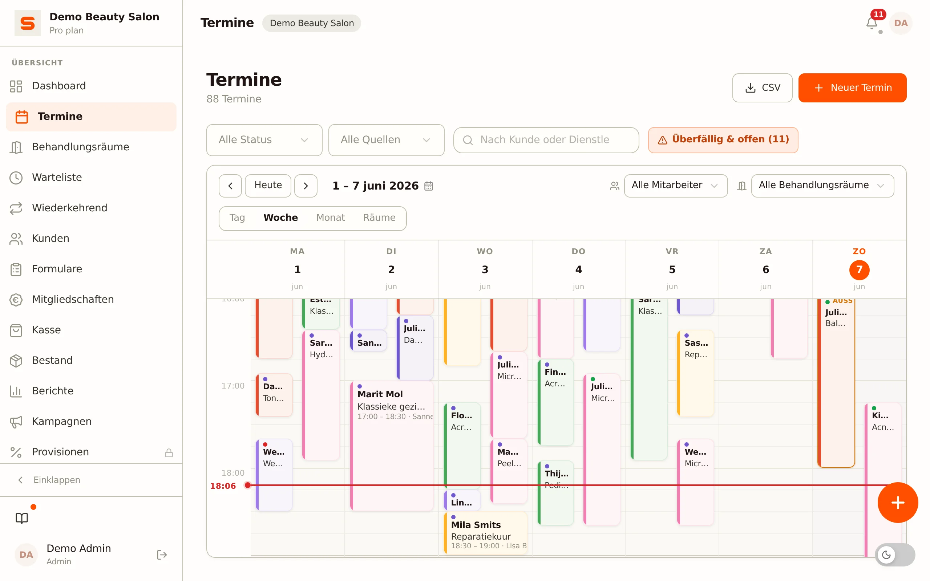Open the Alle Mitarbeiter dropdown
This screenshot has width=930, height=581.
[x=676, y=186]
